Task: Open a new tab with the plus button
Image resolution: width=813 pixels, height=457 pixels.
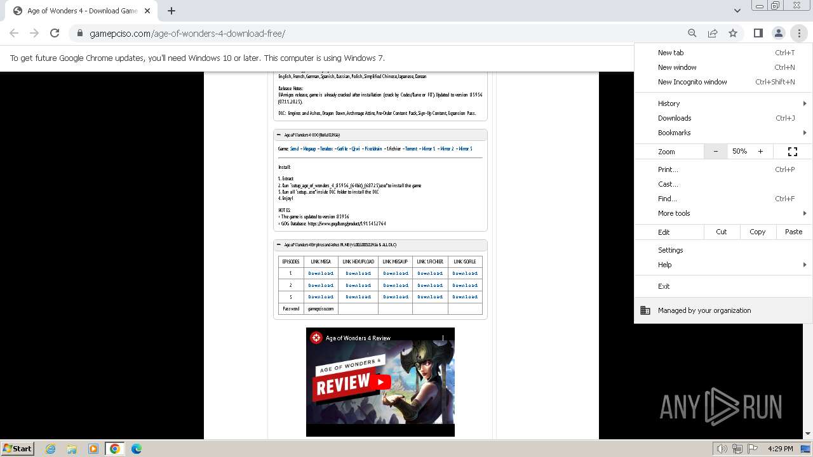Action: (x=171, y=11)
